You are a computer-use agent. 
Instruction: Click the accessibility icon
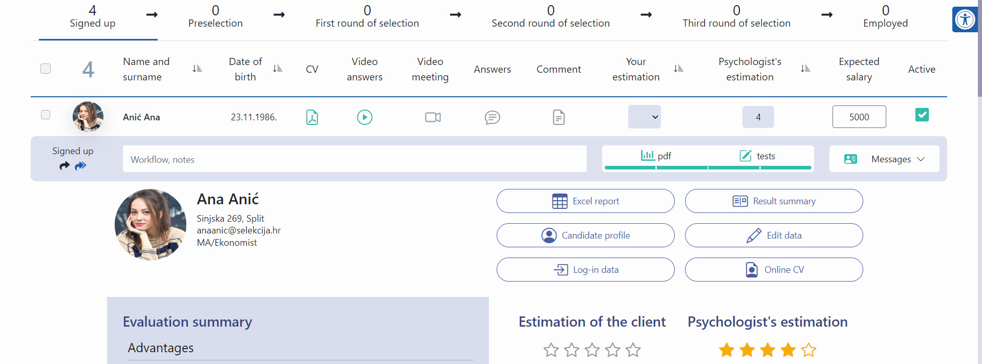point(965,20)
